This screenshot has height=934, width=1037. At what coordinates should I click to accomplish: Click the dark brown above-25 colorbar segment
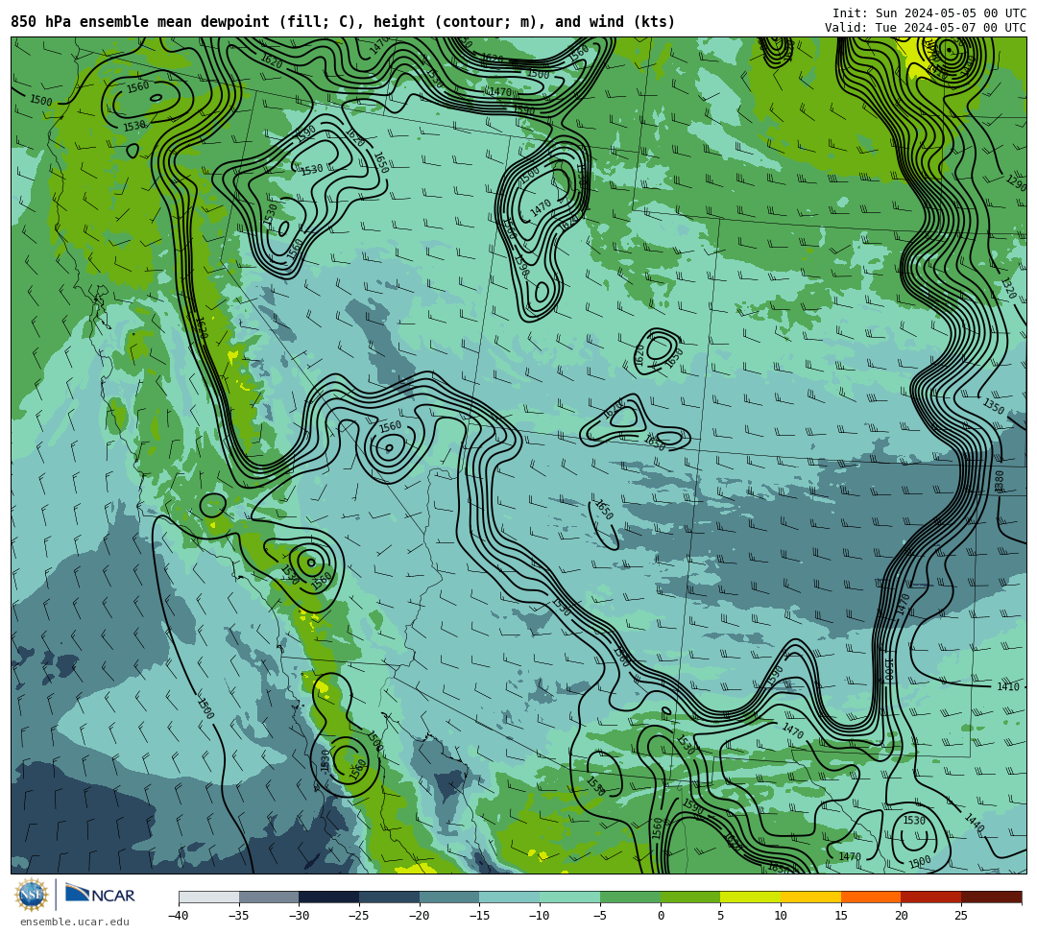991,897
